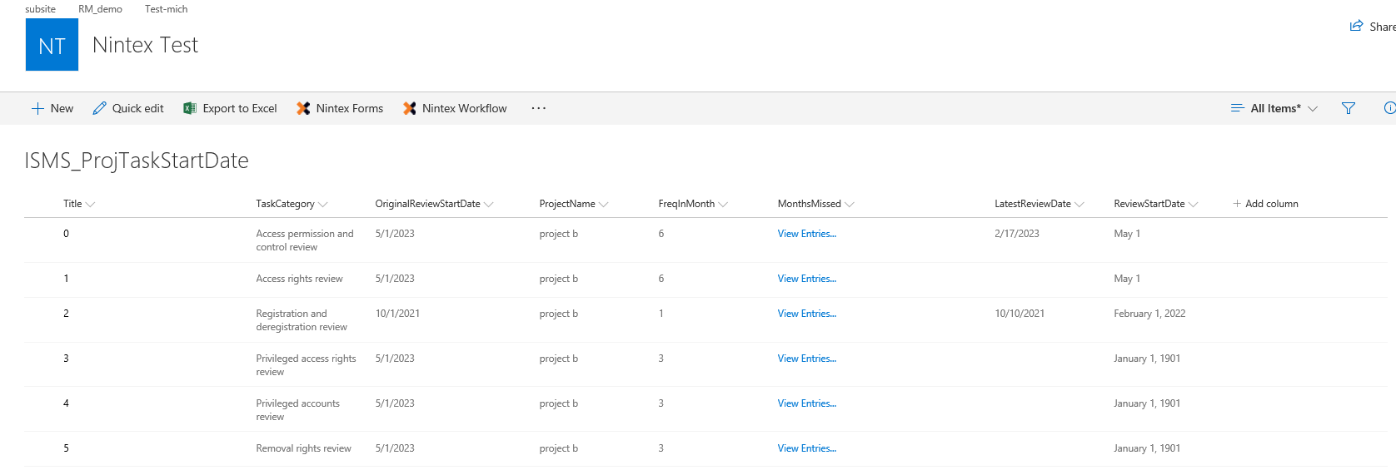Screen dimensions: 1396x470
Task: Click the ISMS_ProjTaskStartDate list title
Action: pyautogui.click(x=137, y=161)
